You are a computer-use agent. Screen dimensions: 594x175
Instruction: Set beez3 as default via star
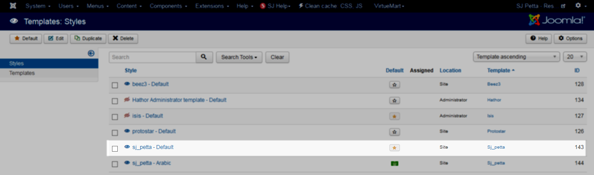395,85
